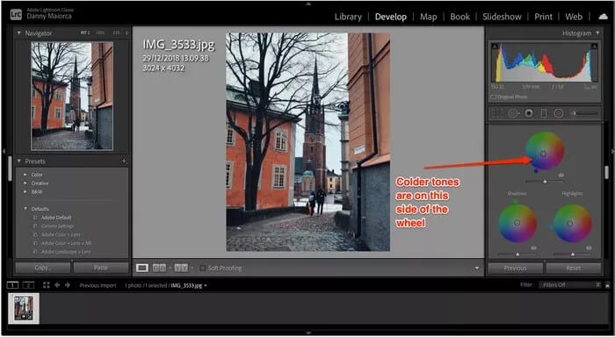The height and width of the screenshot is (337, 615).
Task: Select the IMG_3533 thumbnail in the filmstrip
Action: (x=24, y=308)
